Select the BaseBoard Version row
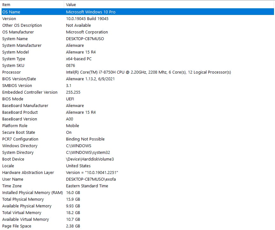This screenshot has width=275, height=230. [138, 119]
